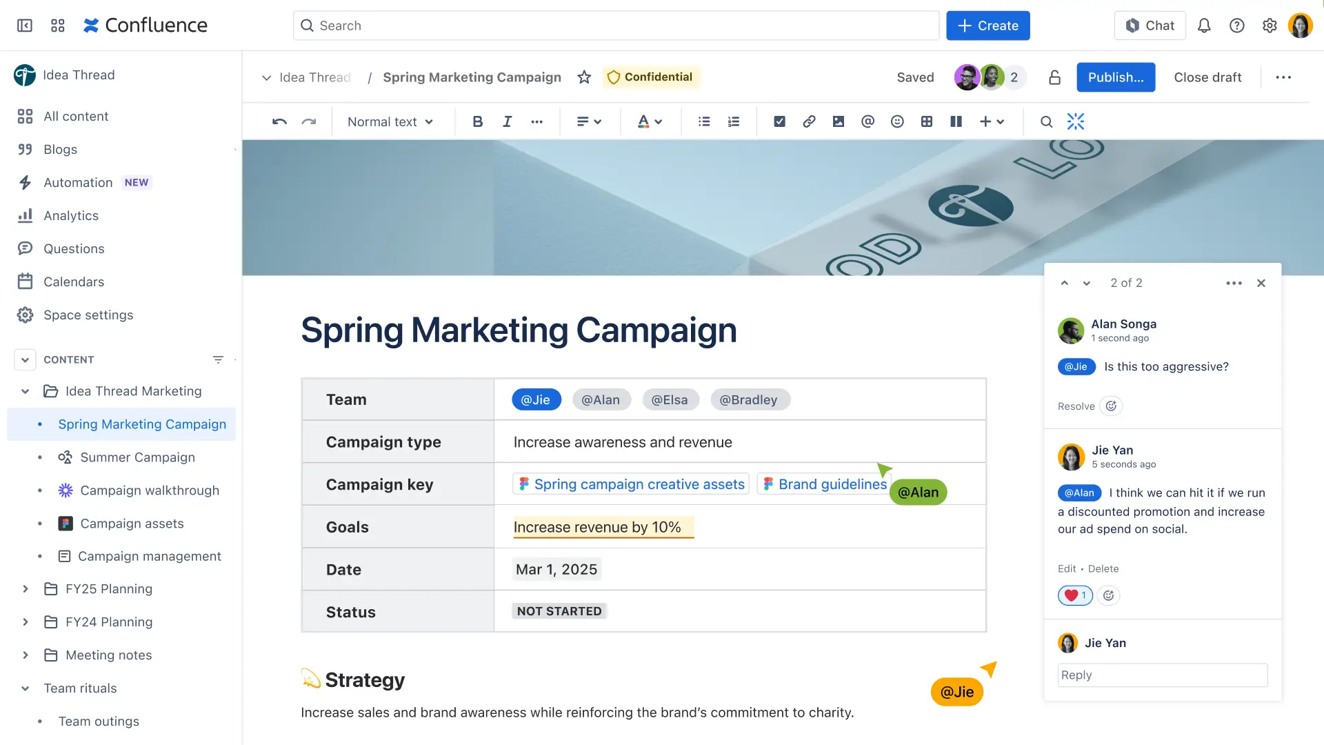Insert a link
This screenshot has width=1324, height=745.
point(809,121)
